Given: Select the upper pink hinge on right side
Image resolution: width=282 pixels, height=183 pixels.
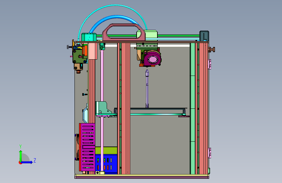Looking at the screenshot, I should click(x=209, y=64).
